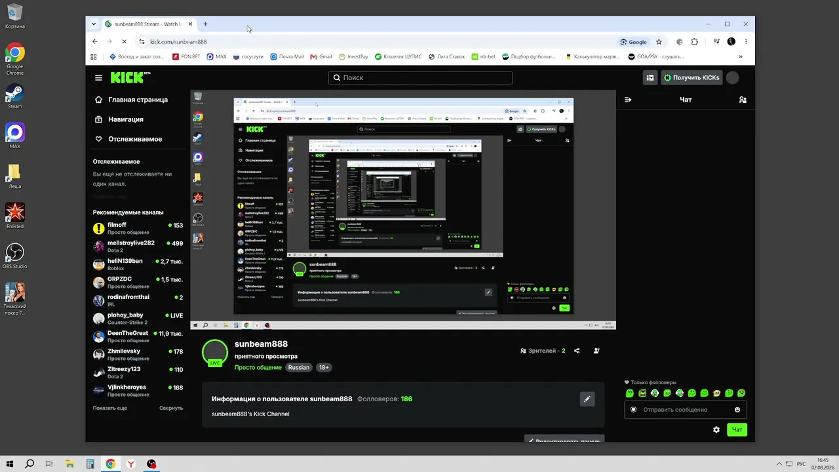
Task: Stop loading the page
Action: [x=125, y=42]
